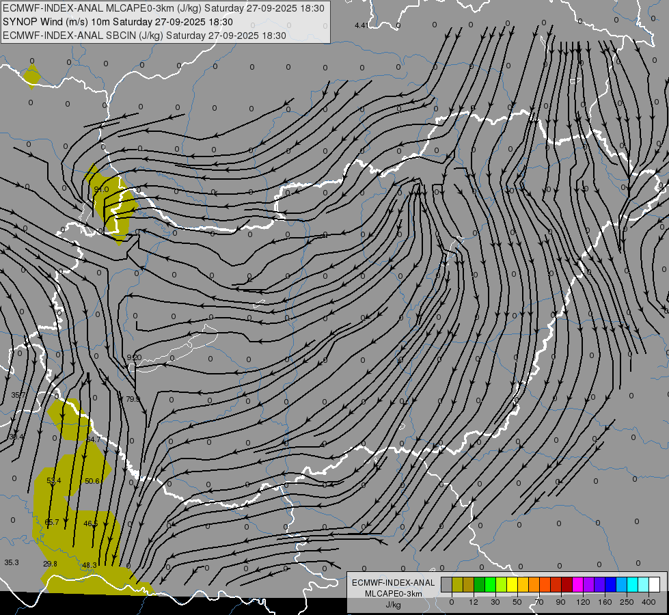Click the dark green legend swatch
This screenshot has height=615, width=669.
[x=480, y=584]
